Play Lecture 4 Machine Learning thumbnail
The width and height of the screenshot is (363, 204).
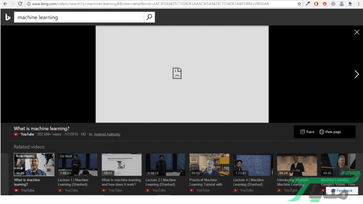(253, 164)
